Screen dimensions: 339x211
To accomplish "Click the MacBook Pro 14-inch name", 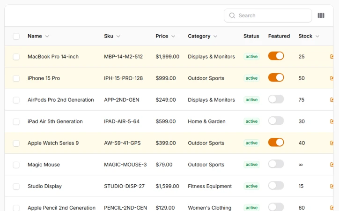I will click(x=53, y=57).
